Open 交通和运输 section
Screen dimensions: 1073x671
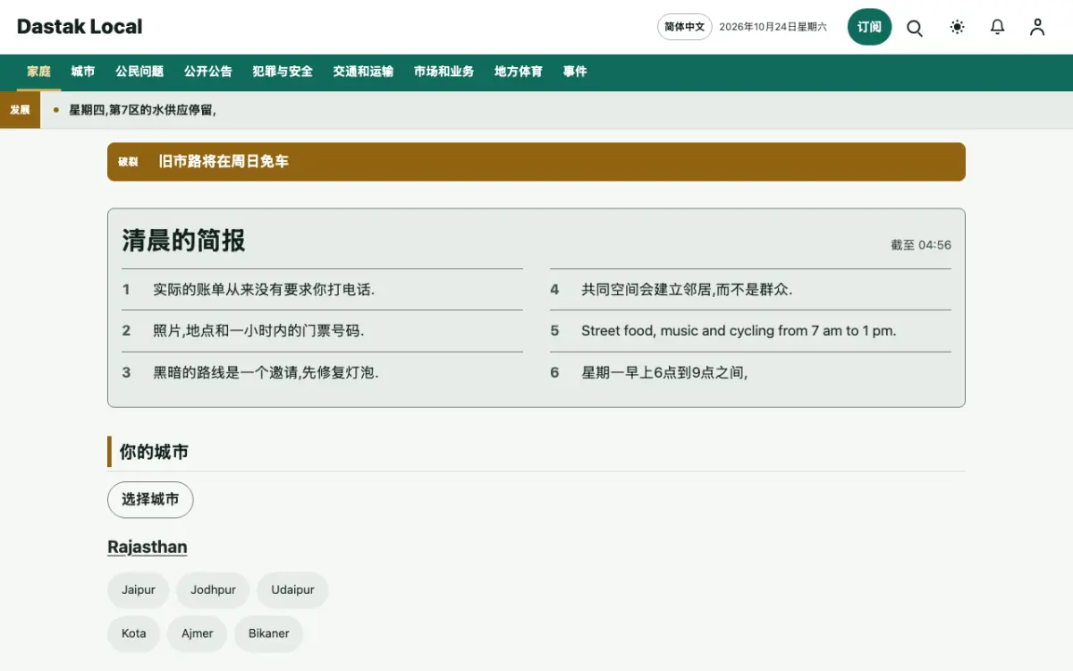[x=363, y=72]
